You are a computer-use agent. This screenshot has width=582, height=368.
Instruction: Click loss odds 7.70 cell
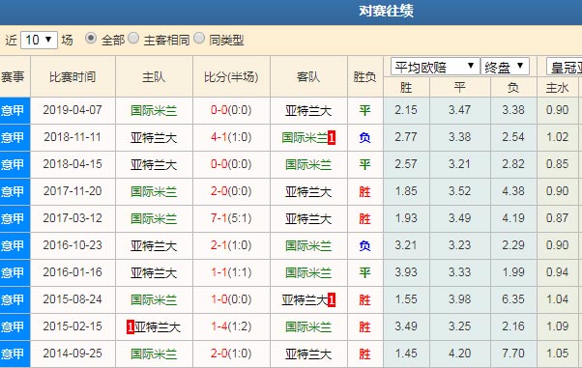pos(513,354)
